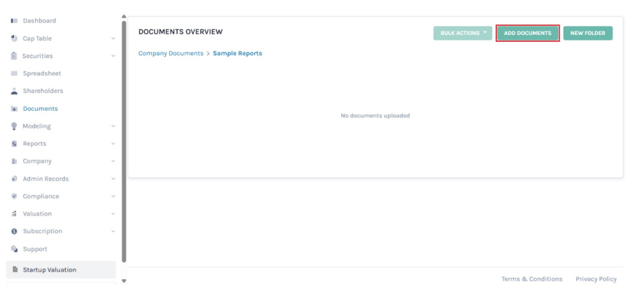Go to Company Documents breadcrumb
The width and height of the screenshot is (626, 289).
[x=171, y=53]
